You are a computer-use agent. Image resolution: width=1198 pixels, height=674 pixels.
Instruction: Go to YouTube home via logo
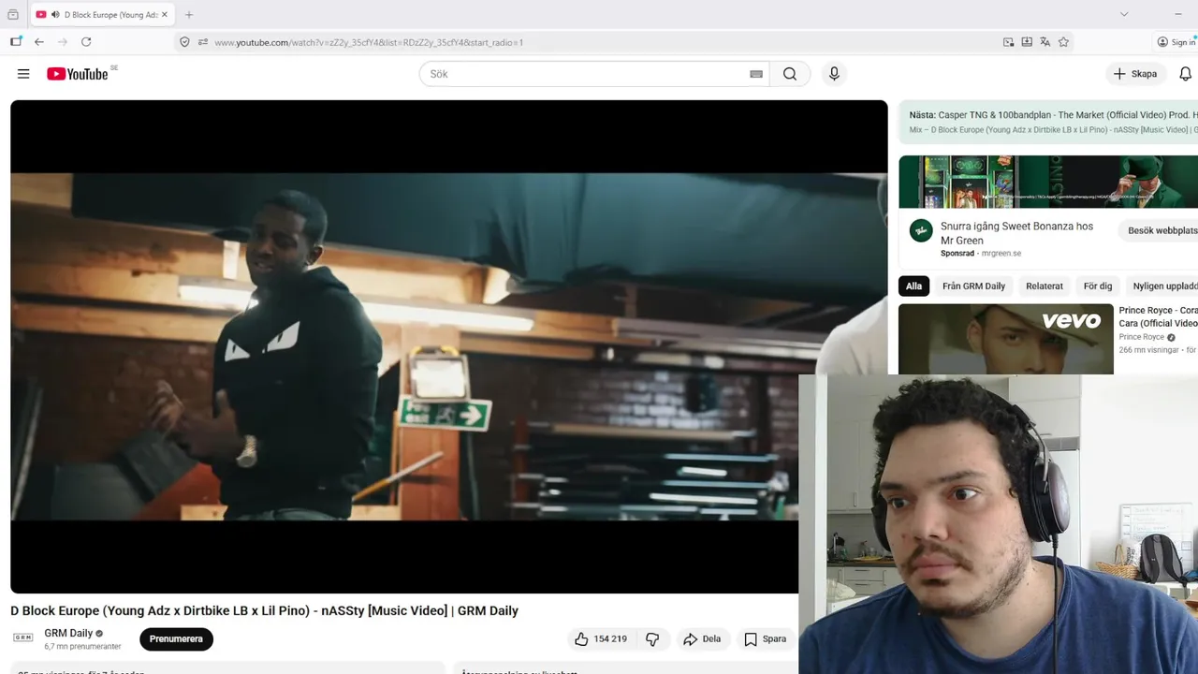click(x=78, y=74)
